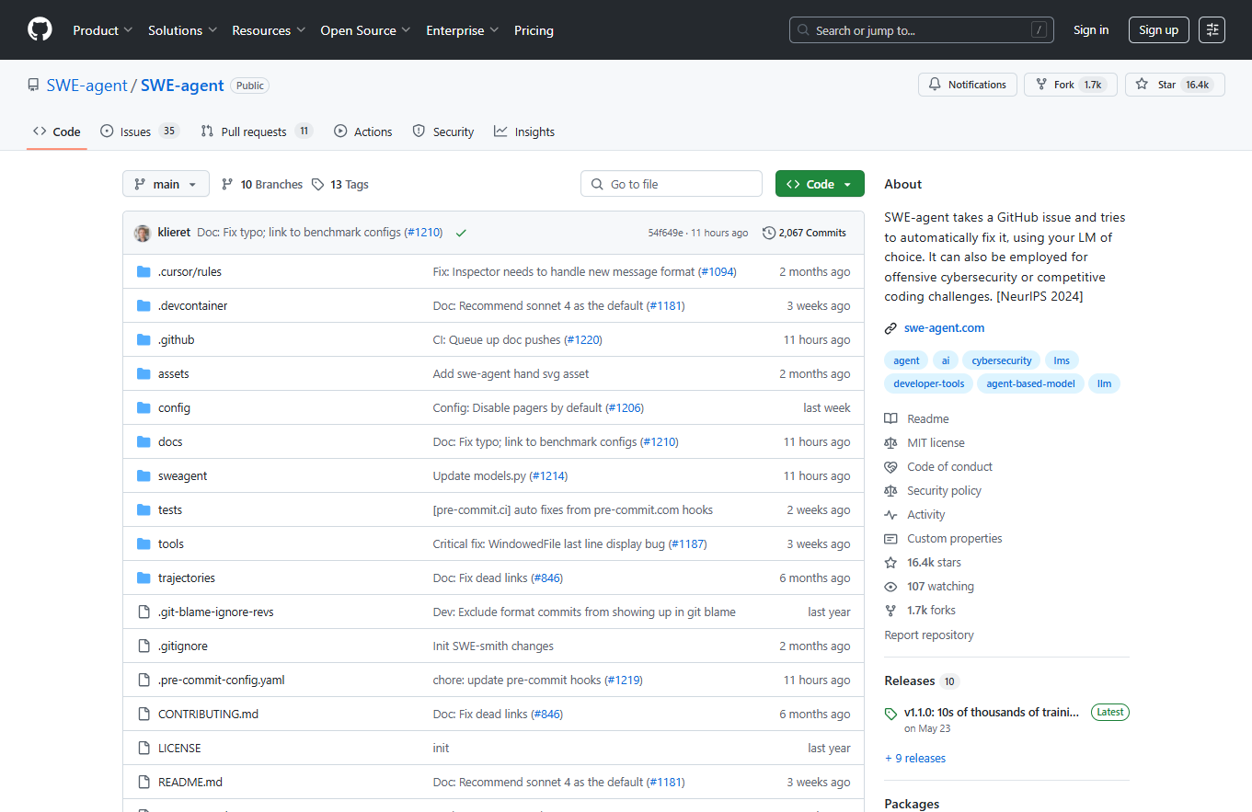Open the #1210 link in latest commit message
This screenshot has height=812, width=1252.
(423, 234)
